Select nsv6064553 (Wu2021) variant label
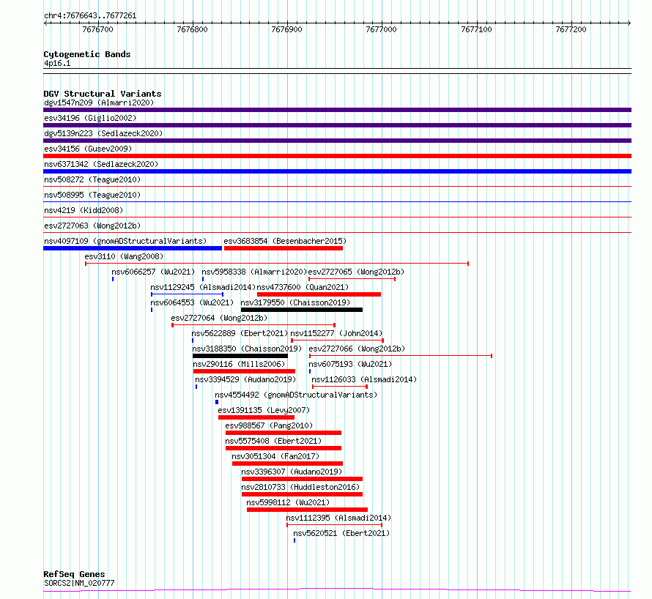This screenshot has width=652, height=599. point(192,302)
